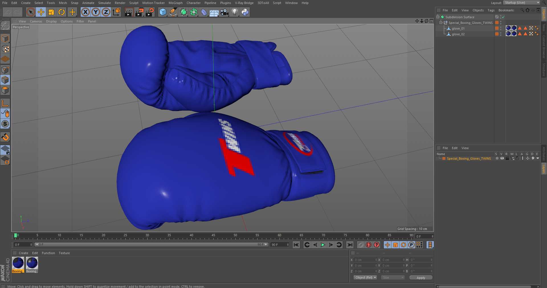547x288 pixels.
Task: Click the end frame 90 F stepper field
Action: click(x=280, y=245)
